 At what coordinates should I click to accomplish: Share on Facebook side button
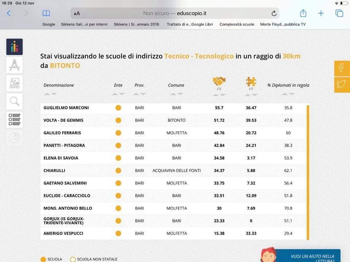pyautogui.click(x=342, y=68)
